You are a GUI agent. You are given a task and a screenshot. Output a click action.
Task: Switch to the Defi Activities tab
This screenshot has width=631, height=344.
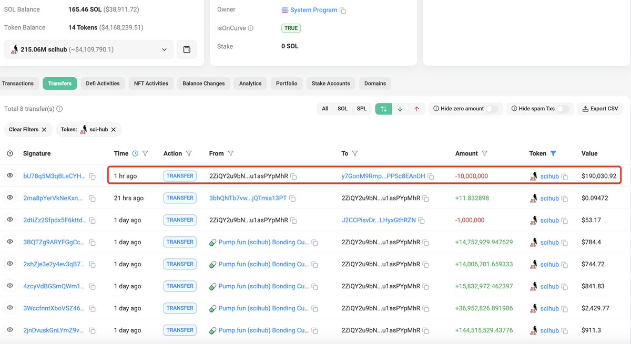(103, 83)
